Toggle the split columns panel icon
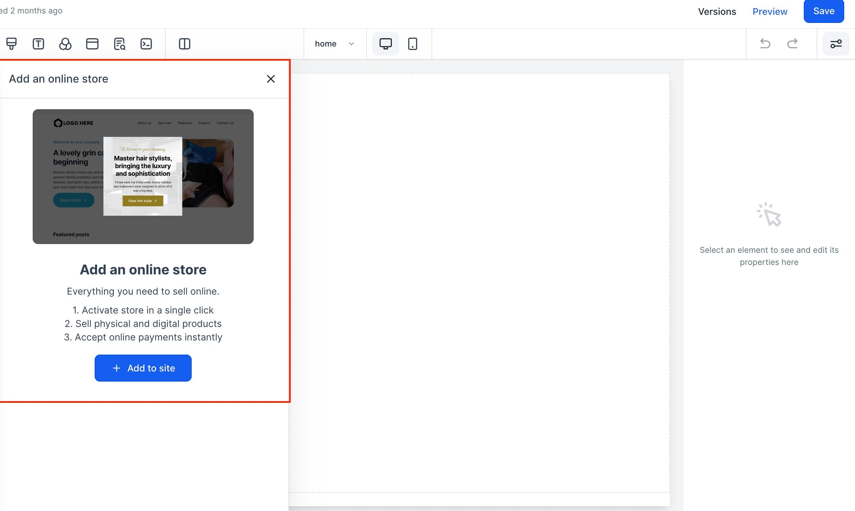The height and width of the screenshot is (511, 855). tap(184, 44)
